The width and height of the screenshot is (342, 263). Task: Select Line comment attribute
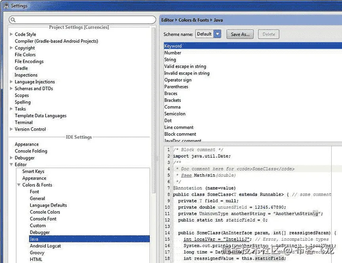[179, 127]
